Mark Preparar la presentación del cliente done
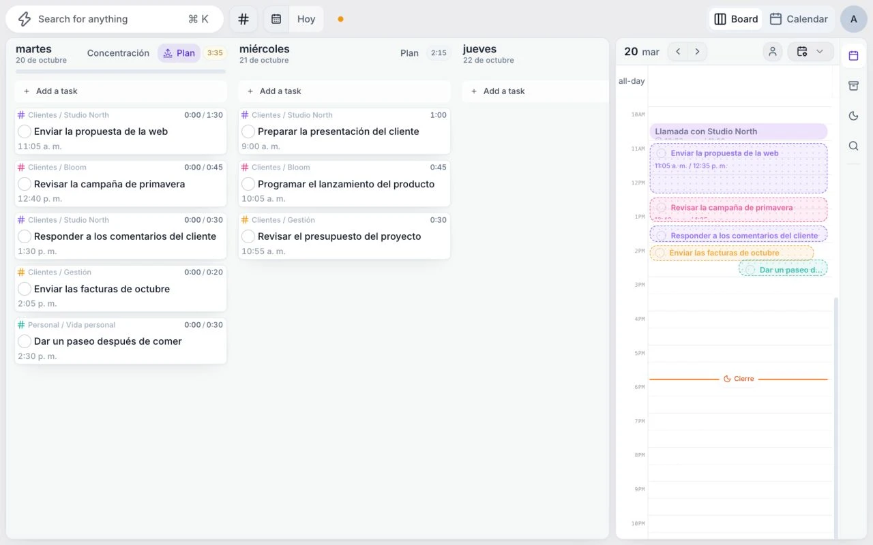Image resolution: width=873 pixels, height=545 pixels. pos(248,131)
